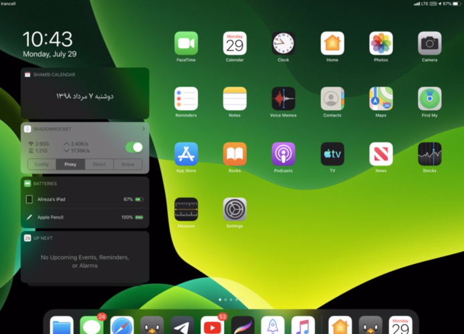The image size is (464, 334).
Task: Tap Monday, July 29 date text
Action: [x=49, y=54]
